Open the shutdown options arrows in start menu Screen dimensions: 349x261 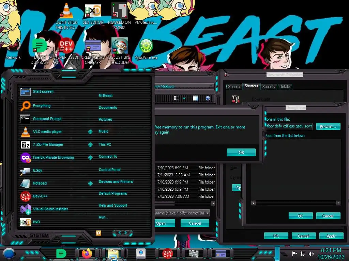[123, 233]
